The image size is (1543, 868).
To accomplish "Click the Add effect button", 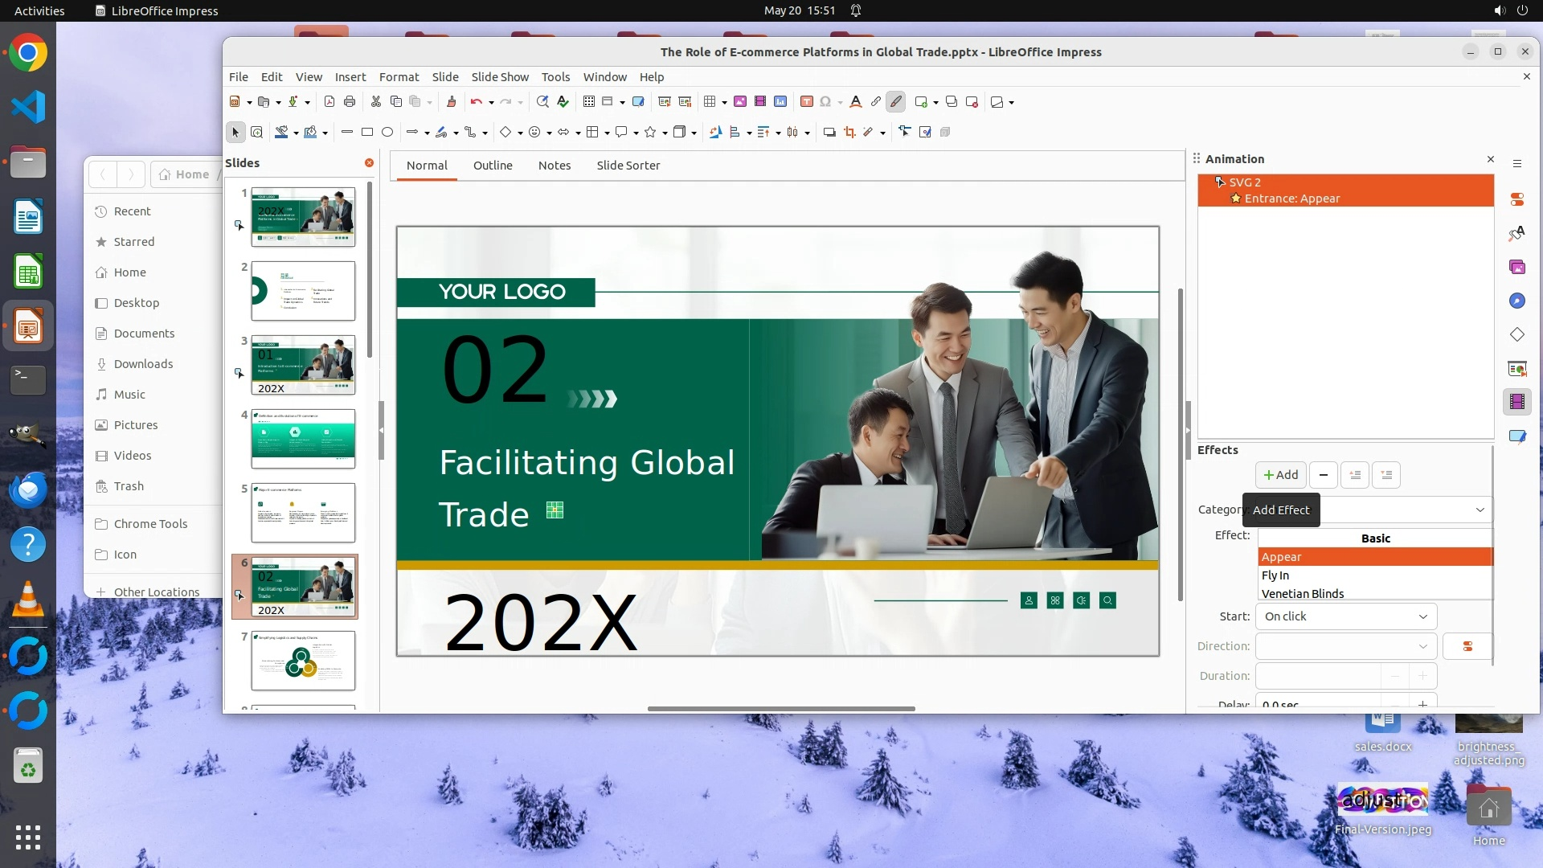I will click(1280, 475).
